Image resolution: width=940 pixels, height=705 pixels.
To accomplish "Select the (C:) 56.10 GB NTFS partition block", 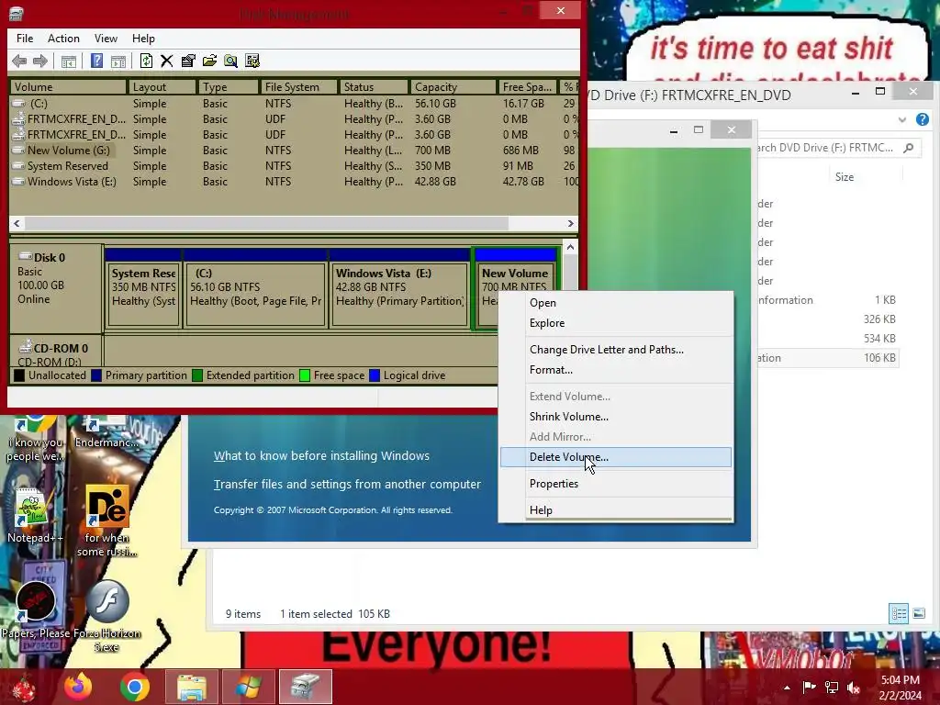I will click(x=256, y=287).
